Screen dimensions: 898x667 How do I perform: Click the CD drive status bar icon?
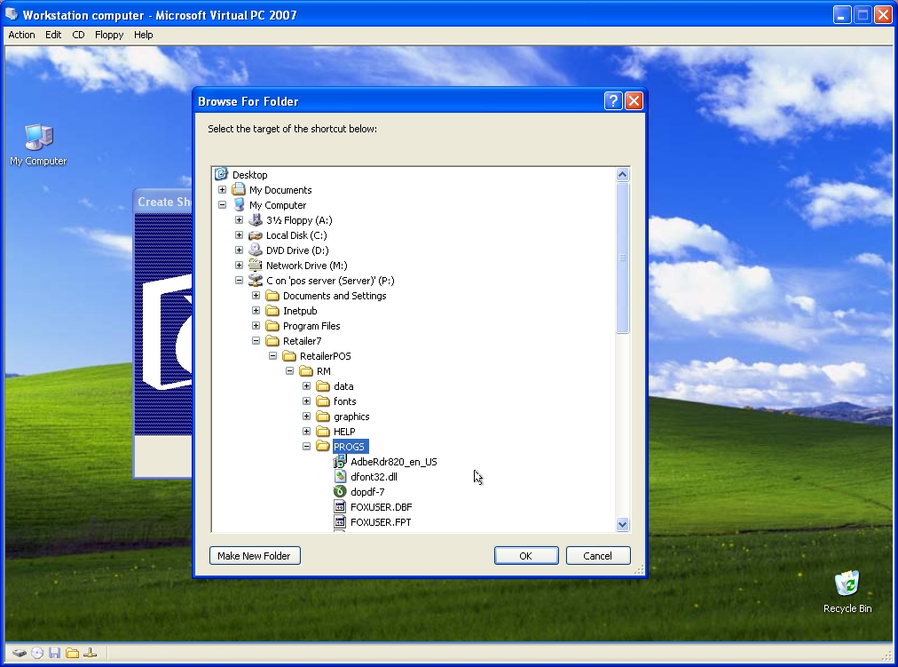(x=37, y=653)
